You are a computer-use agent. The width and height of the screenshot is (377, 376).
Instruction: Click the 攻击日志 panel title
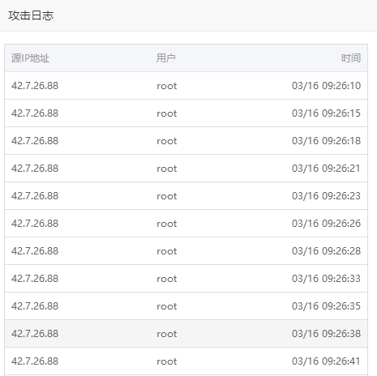click(31, 15)
